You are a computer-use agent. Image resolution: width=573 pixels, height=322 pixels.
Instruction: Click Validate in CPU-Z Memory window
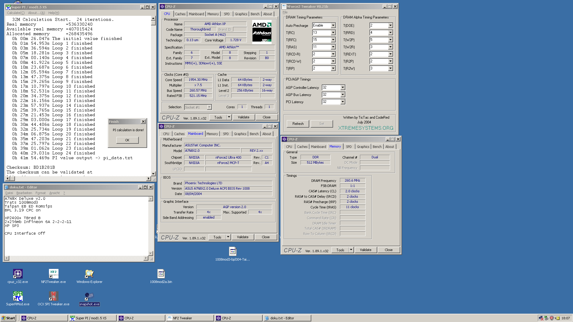pos(366,250)
